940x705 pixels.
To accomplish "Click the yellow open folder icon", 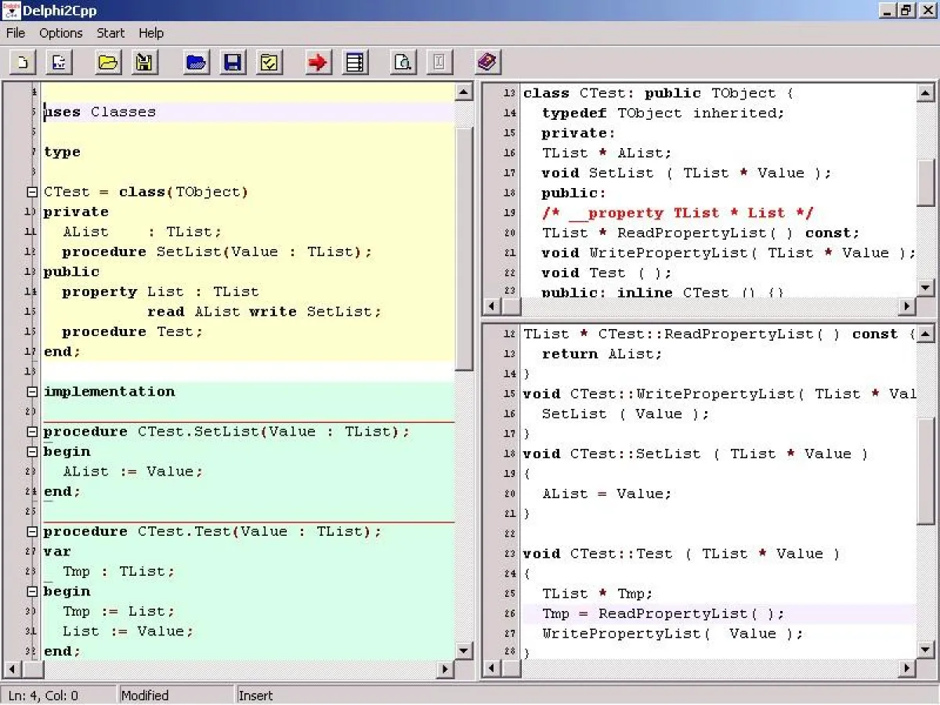I will click(108, 62).
